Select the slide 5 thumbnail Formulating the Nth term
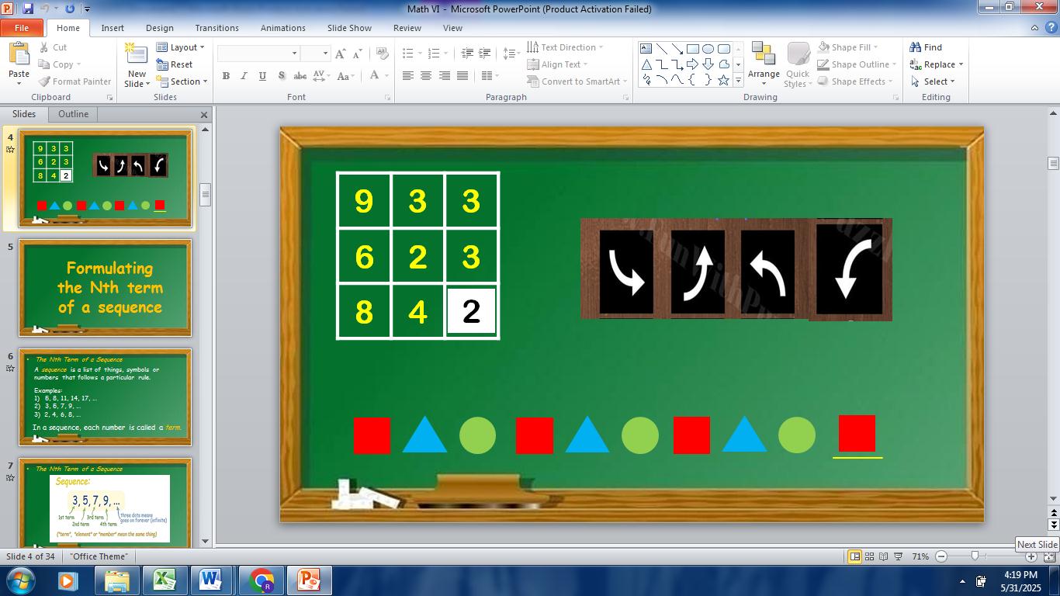The image size is (1060, 596). [x=105, y=288]
